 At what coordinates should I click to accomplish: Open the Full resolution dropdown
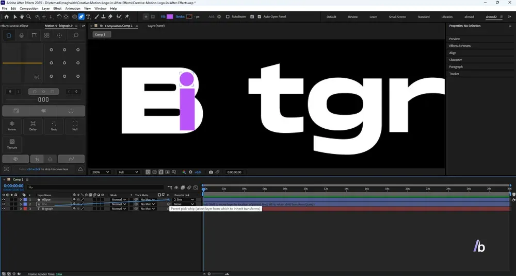click(128, 172)
